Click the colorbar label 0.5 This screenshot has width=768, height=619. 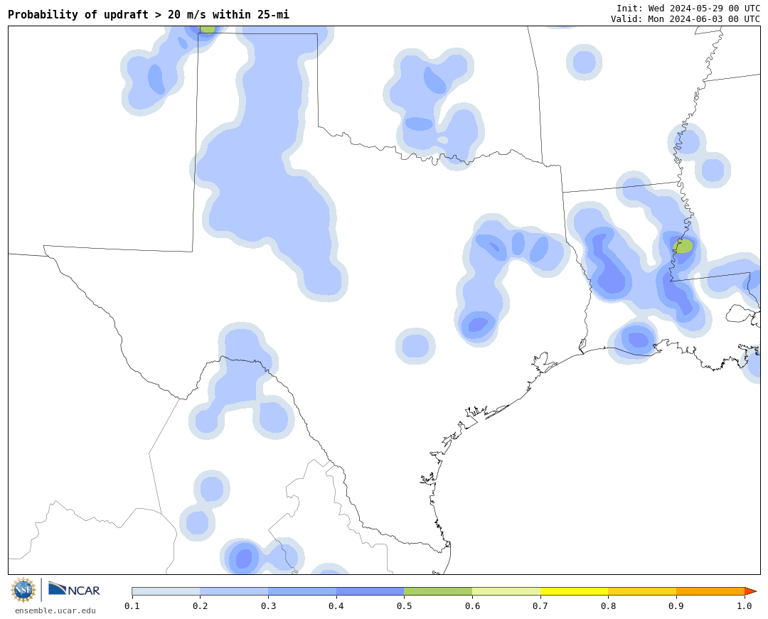pos(404,605)
